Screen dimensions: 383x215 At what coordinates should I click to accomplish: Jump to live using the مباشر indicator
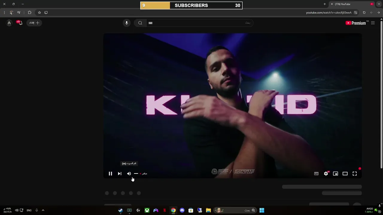tap(144, 173)
